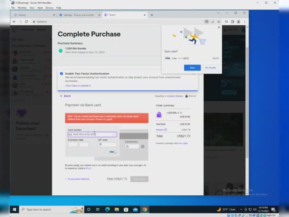The width and height of the screenshot is (289, 217).
Task: Open VirtualBox View menu
Action: pyautogui.click(x=32, y=8)
